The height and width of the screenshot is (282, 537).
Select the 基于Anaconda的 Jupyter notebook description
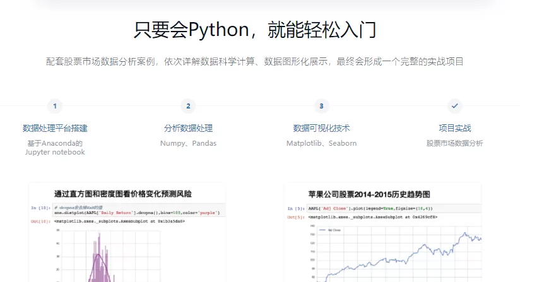tap(55, 148)
